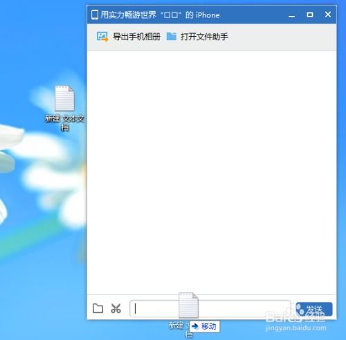Click the blue folder icon for file assistant

point(172,36)
